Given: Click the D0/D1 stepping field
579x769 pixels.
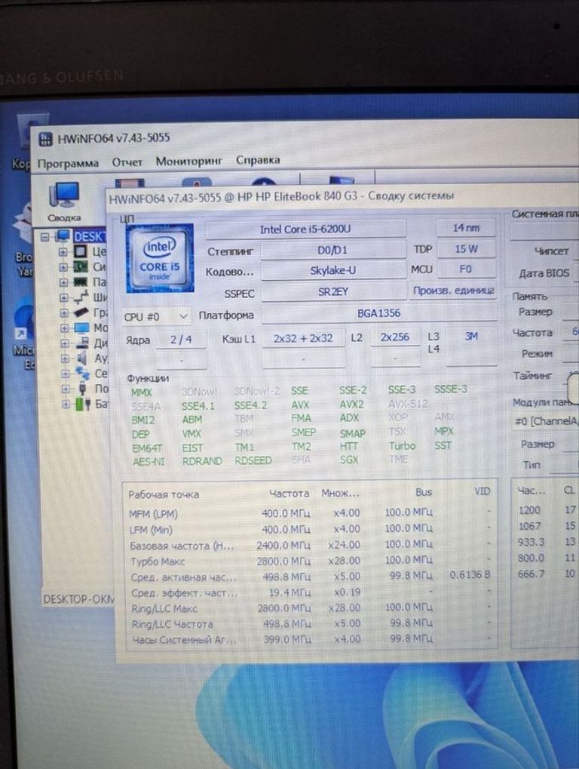Looking at the screenshot, I should click(x=333, y=250).
